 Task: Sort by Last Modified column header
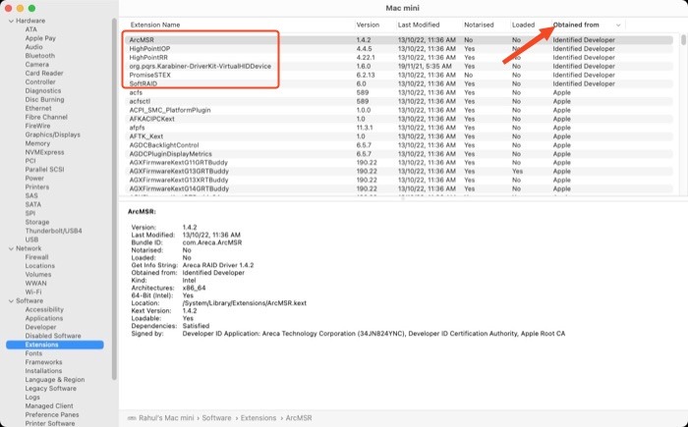[419, 25]
